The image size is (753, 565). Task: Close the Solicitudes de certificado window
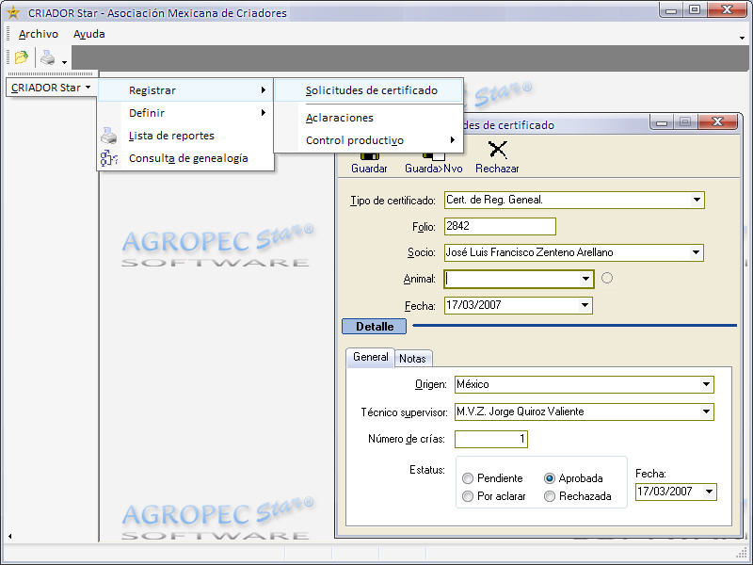point(717,122)
